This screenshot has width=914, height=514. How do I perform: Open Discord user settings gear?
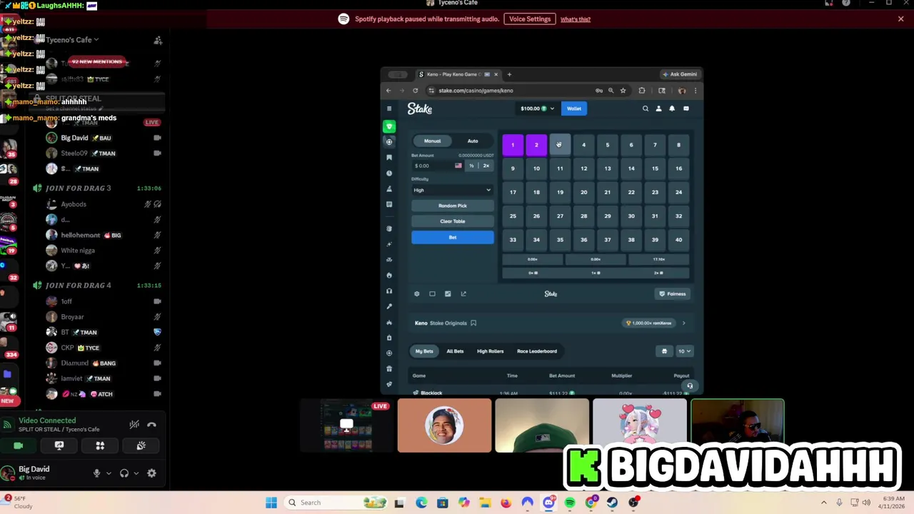coord(151,473)
